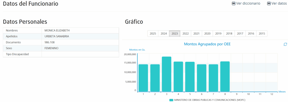Show the 2015 year chart
The height and width of the screenshot is (102, 288).
pos(262,33)
